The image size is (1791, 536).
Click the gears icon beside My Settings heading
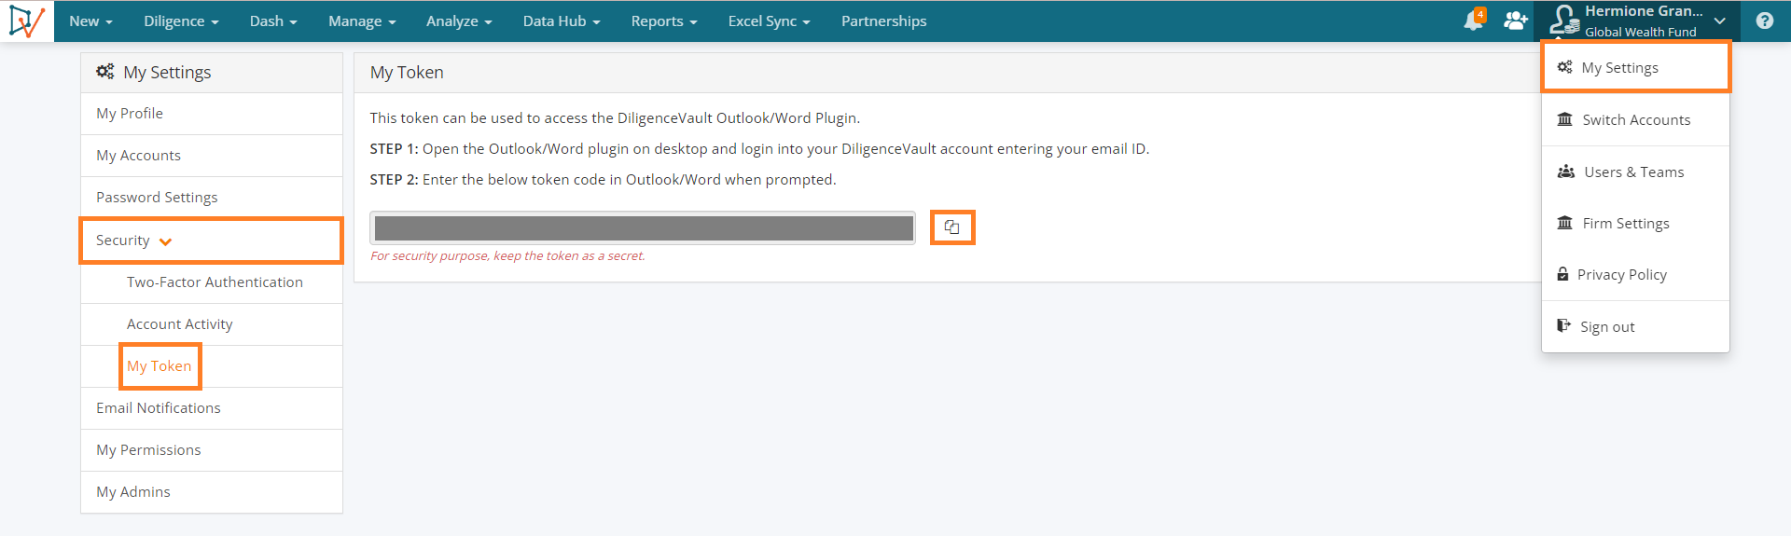point(105,72)
